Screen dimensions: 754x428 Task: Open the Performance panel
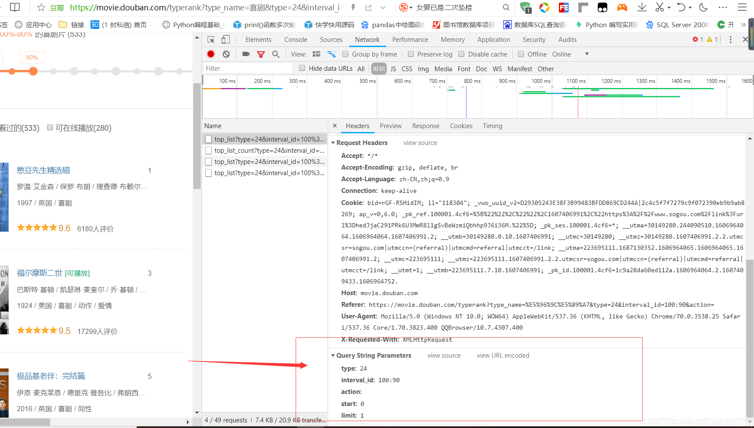tap(410, 40)
